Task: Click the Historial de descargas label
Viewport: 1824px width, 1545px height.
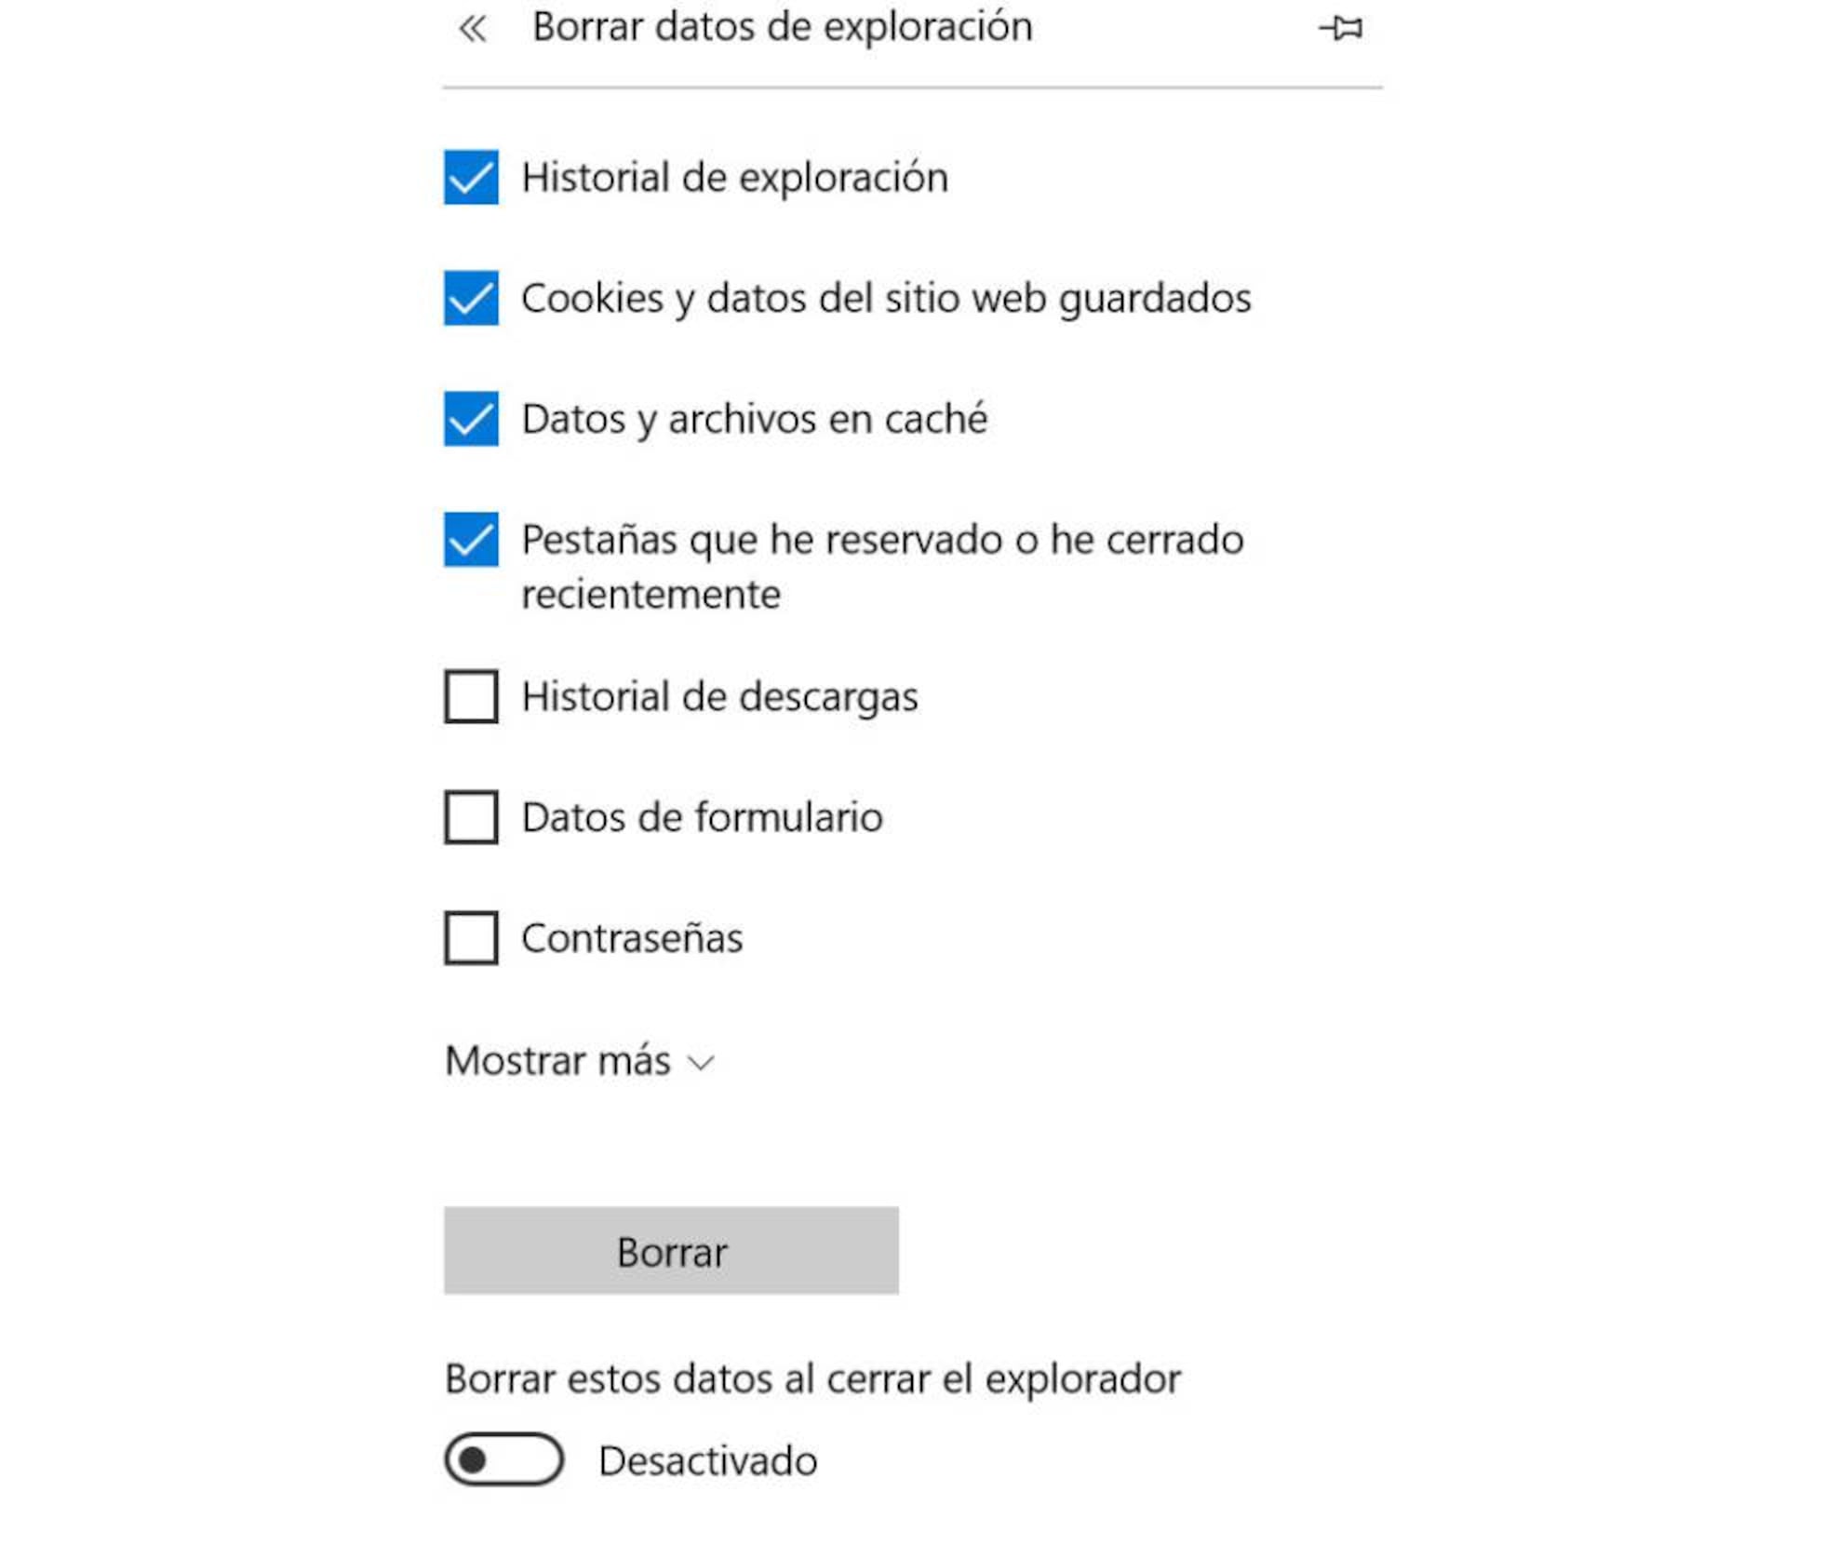Action: [x=719, y=696]
